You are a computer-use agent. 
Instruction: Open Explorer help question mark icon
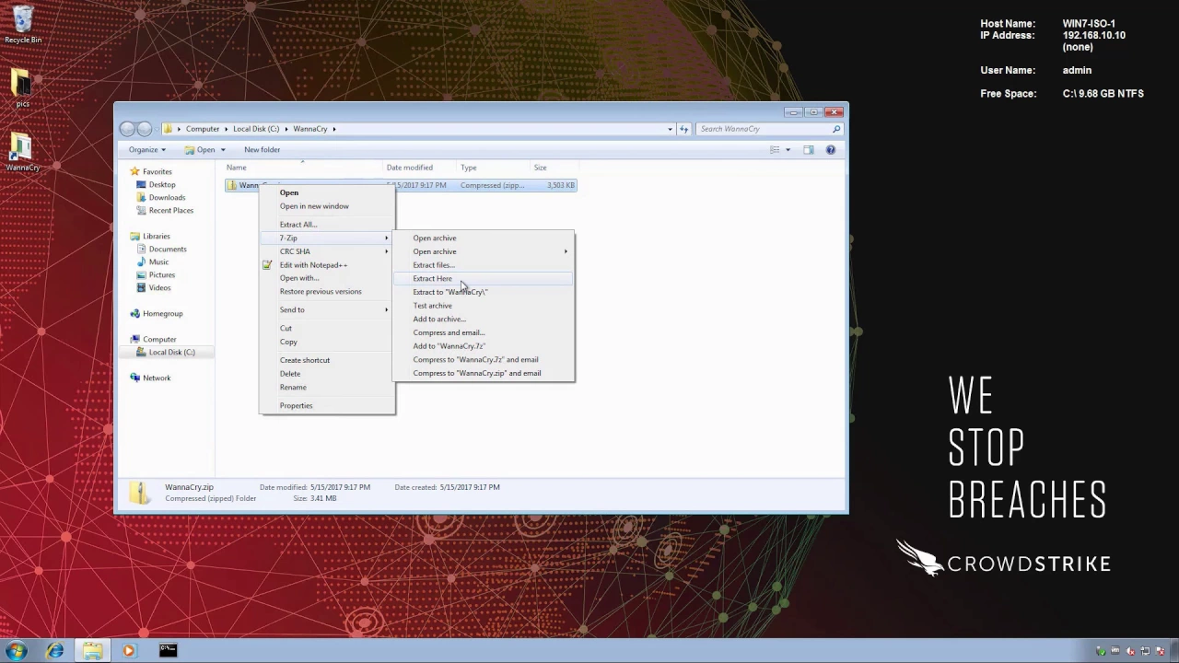pyautogui.click(x=830, y=149)
